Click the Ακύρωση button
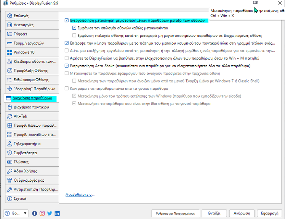Image resolution: width=285 pixels, height=219 pixels. click(x=242, y=213)
